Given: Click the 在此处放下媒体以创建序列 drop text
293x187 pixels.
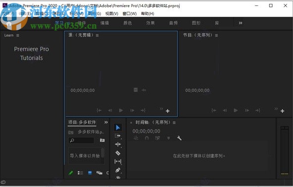Looking at the screenshot, I should coord(199,156).
